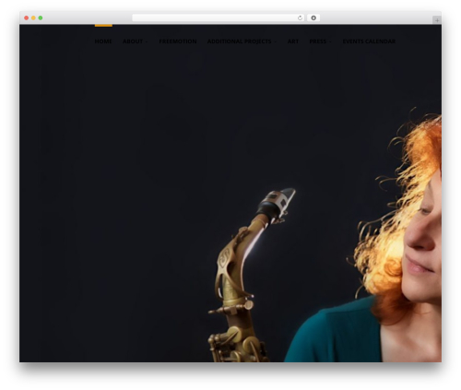This screenshot has height=390, width=461.
Task: Open the ABOUT menu item
Action: tap(133, 41)
